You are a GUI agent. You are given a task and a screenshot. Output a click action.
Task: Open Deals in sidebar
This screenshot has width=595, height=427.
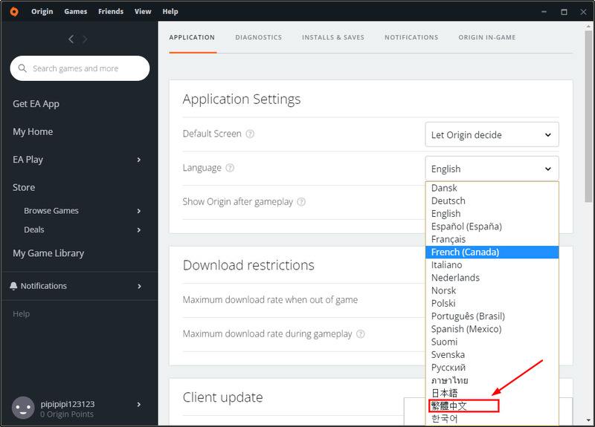click(x=34, y=229)
